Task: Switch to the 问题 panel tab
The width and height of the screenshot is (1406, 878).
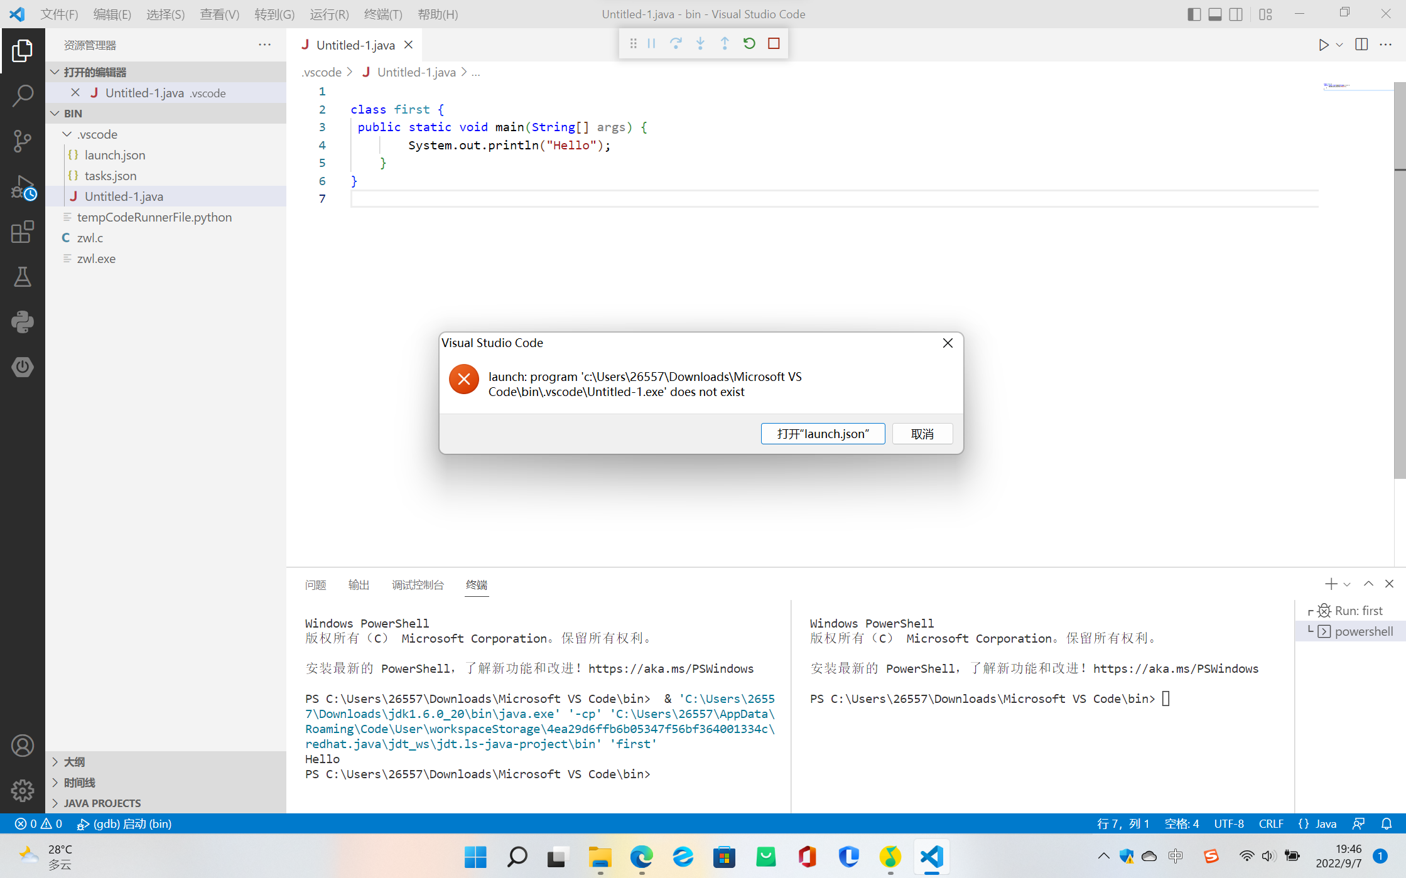Action: [315, 585]
